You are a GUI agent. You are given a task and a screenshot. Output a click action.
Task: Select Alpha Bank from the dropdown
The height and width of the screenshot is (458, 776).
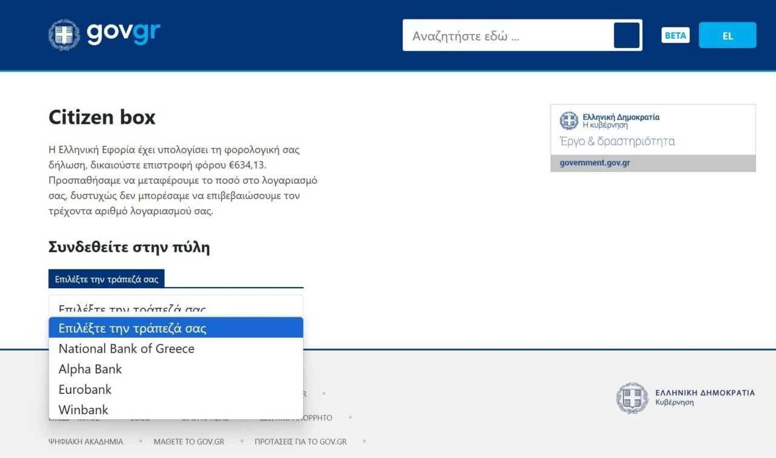click(176, 369)
